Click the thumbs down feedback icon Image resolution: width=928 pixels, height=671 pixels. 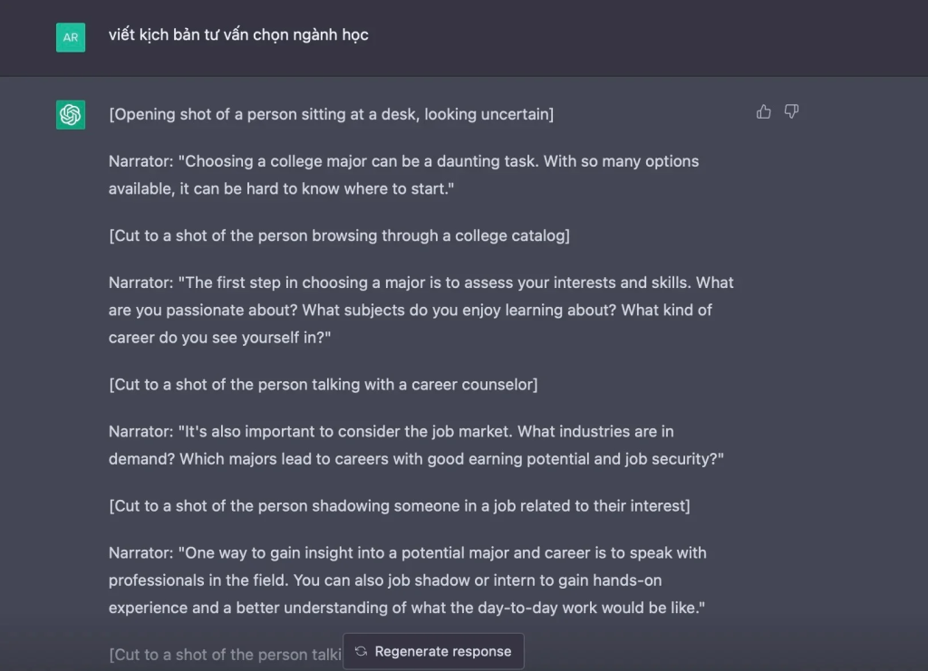tap(791, 111)
